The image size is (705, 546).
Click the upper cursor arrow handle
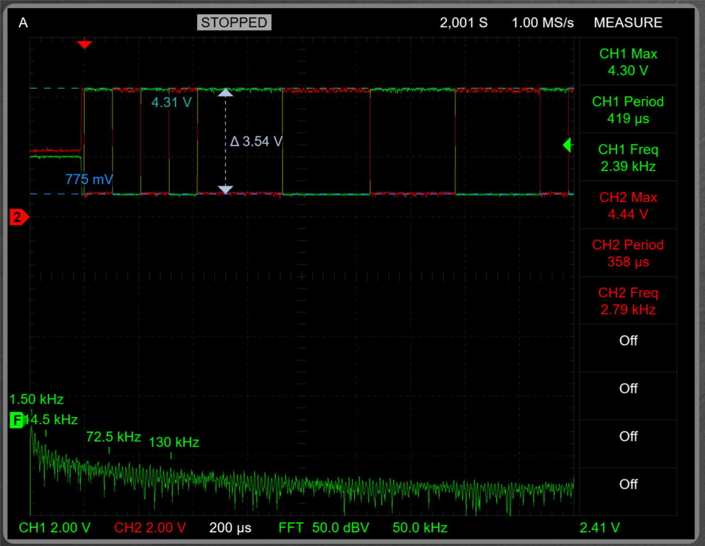click(225, 93)
